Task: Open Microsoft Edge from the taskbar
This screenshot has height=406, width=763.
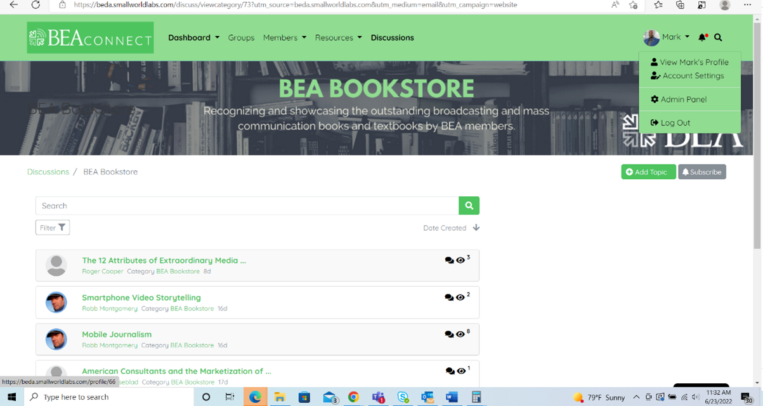Action: coord(255,397)
